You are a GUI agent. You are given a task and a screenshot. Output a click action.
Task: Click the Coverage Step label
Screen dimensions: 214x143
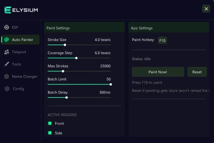pyautogui.click(x=60, y=53)
